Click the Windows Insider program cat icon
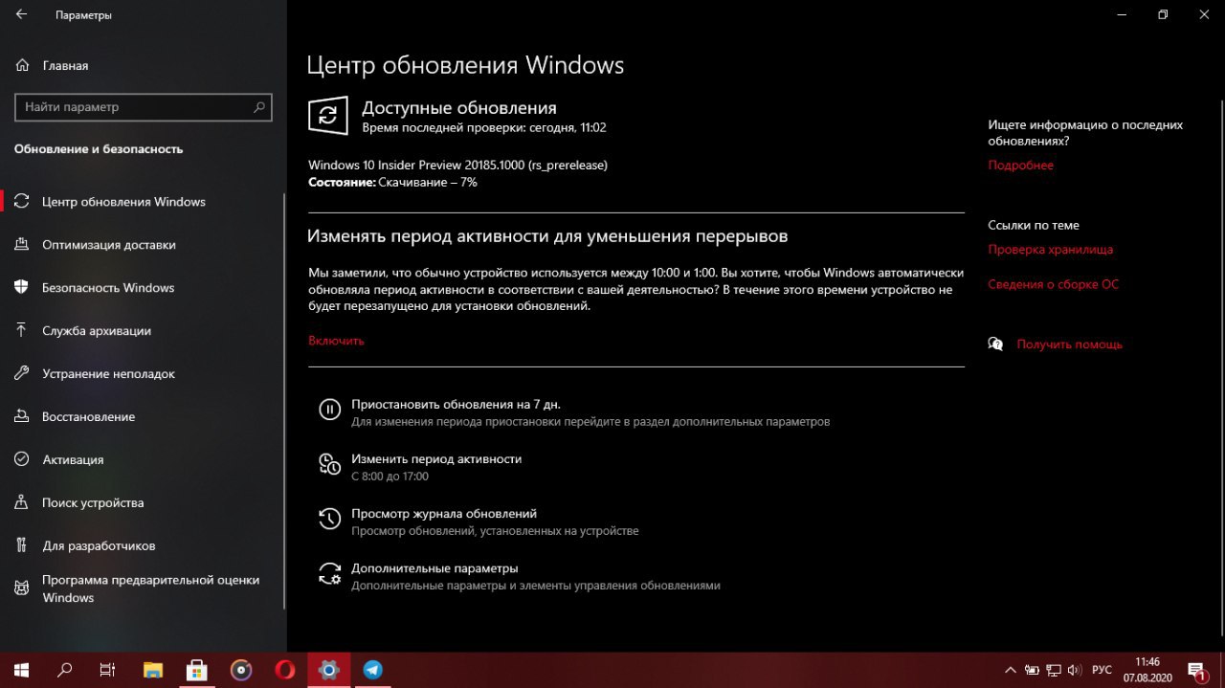The height and width of the screenshot is (688, 1225). tap(22, 588)
